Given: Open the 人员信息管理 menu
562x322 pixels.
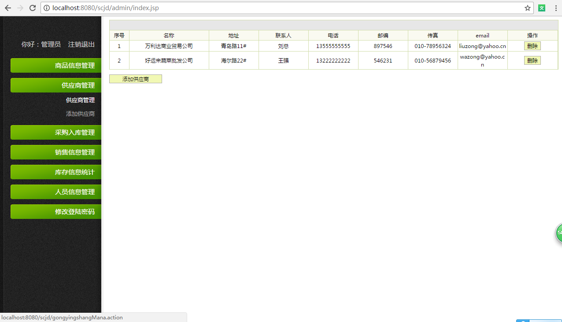Looking at the screenshot, I should [x=56, y=192].
